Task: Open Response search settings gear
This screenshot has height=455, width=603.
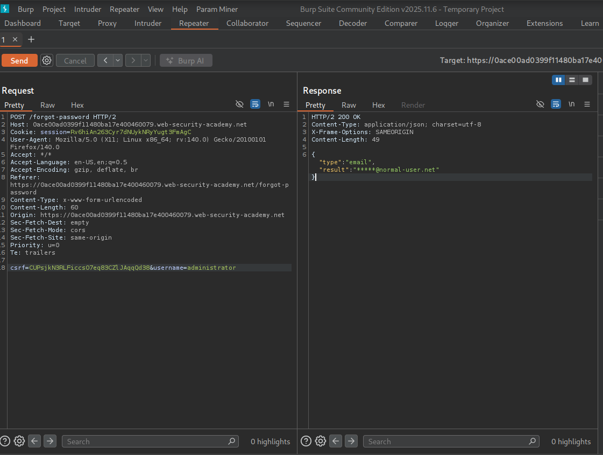Action: click(321, 441)
